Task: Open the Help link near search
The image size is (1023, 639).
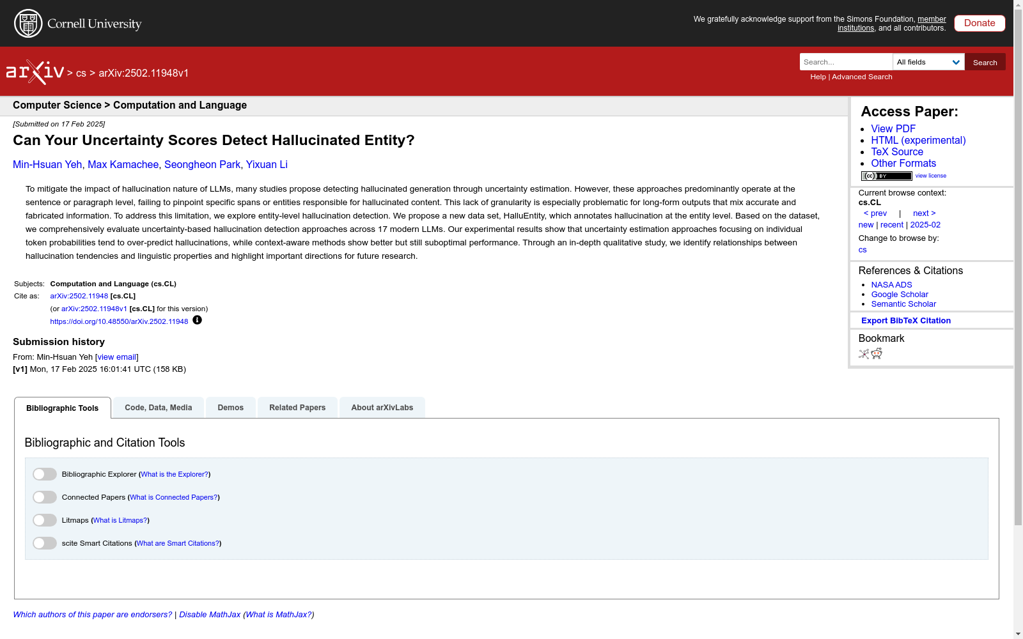Action: point(818,77)
